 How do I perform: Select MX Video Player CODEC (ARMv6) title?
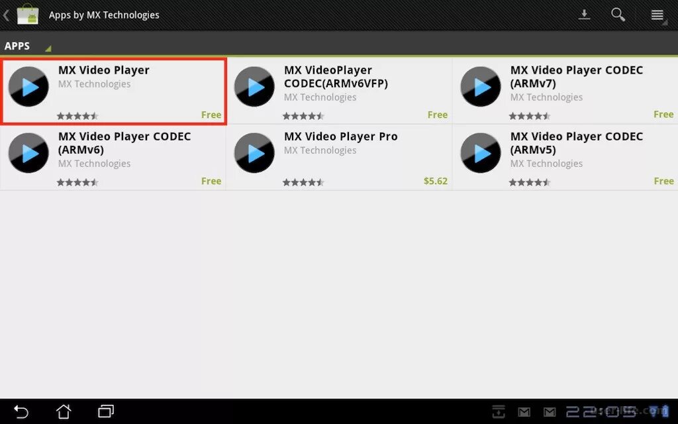[124, 143]
